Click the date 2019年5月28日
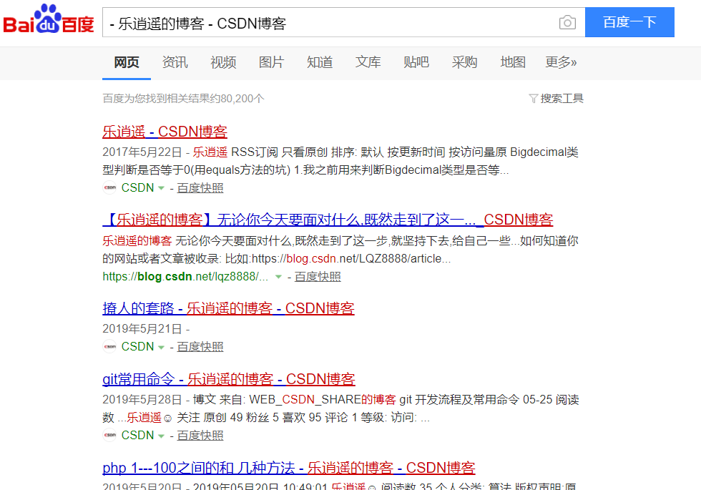The height and width of the screenshot is (490, 701). click(x=142, y=400)
